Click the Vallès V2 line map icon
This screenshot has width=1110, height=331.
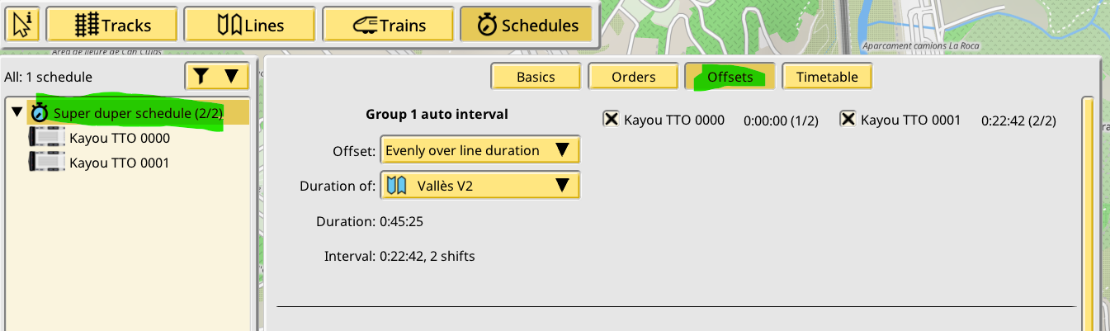pyautogui.click(x=397, y=186)
